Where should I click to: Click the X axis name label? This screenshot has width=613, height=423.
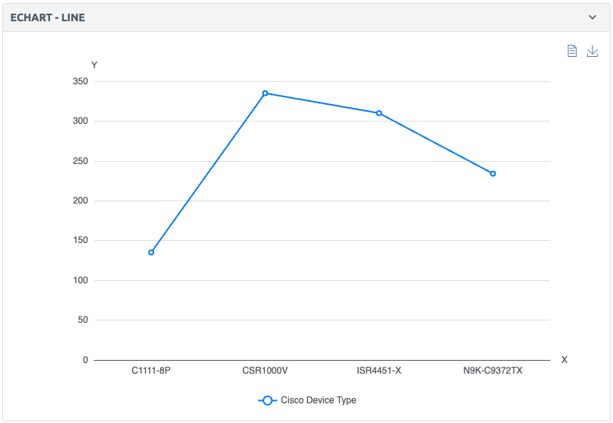[x=564, y=360]
